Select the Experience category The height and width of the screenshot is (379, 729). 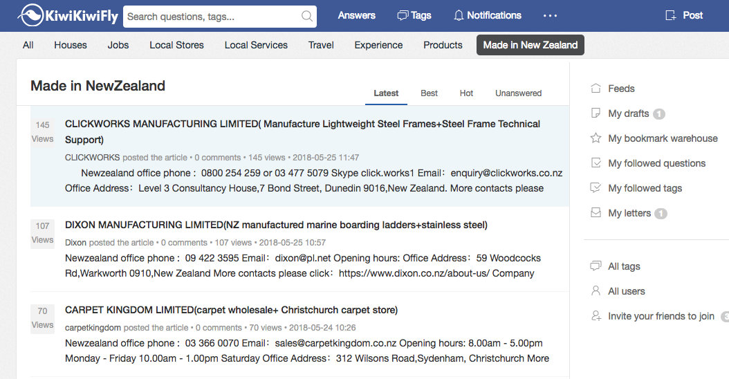(x=378, y=45)
